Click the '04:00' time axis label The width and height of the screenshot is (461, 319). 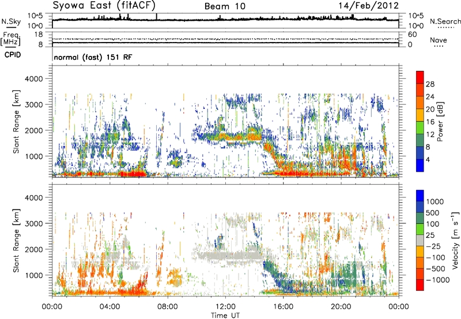pos(110,307)
